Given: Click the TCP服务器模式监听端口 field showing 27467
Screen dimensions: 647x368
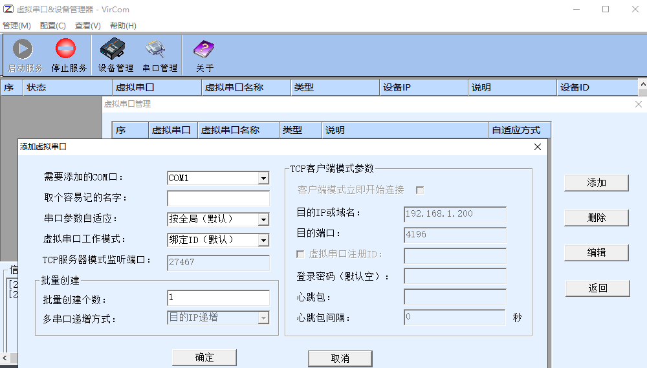Looking at the screenshot, I should [218, 263].
